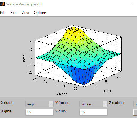Click the 'Z (output):' label
137x118 pixels.
(x=117, y=103)
